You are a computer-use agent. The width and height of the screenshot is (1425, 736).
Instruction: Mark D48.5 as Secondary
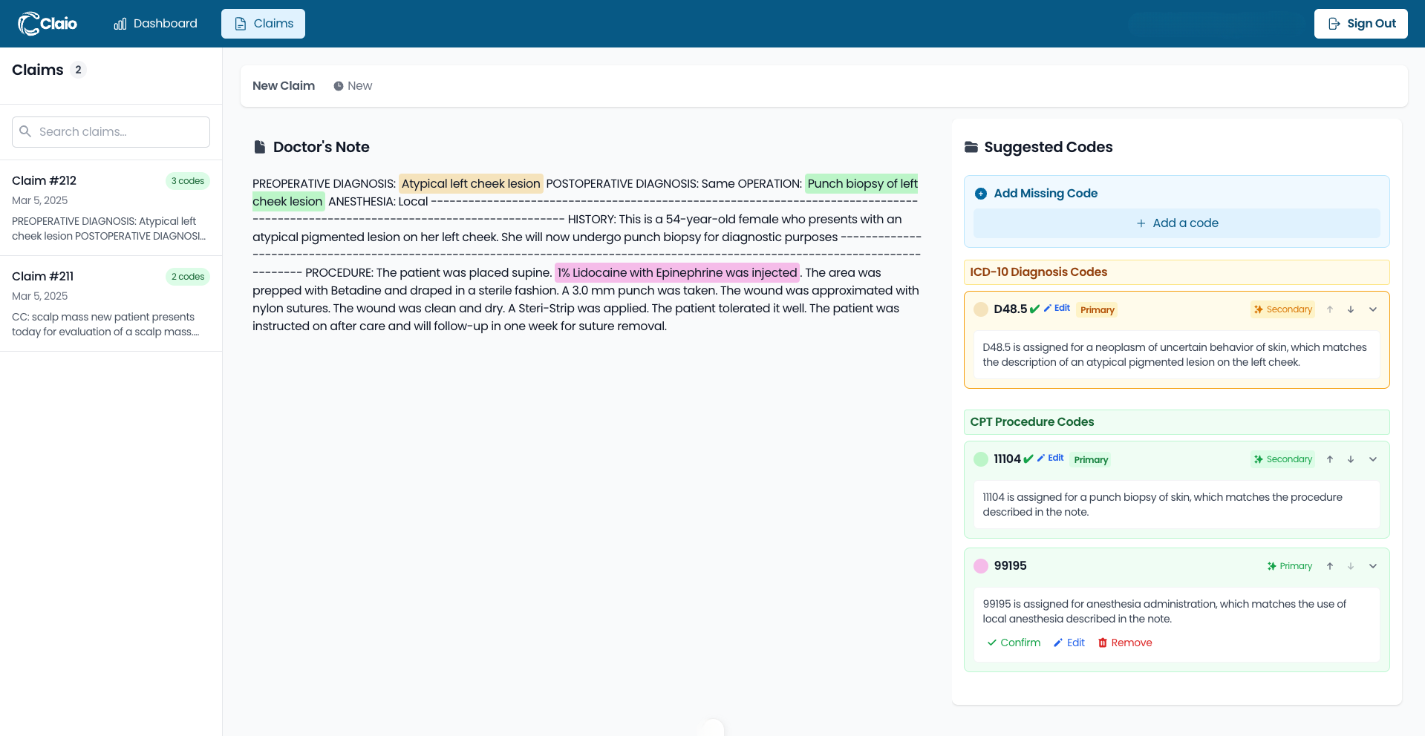pos(1282,309)
